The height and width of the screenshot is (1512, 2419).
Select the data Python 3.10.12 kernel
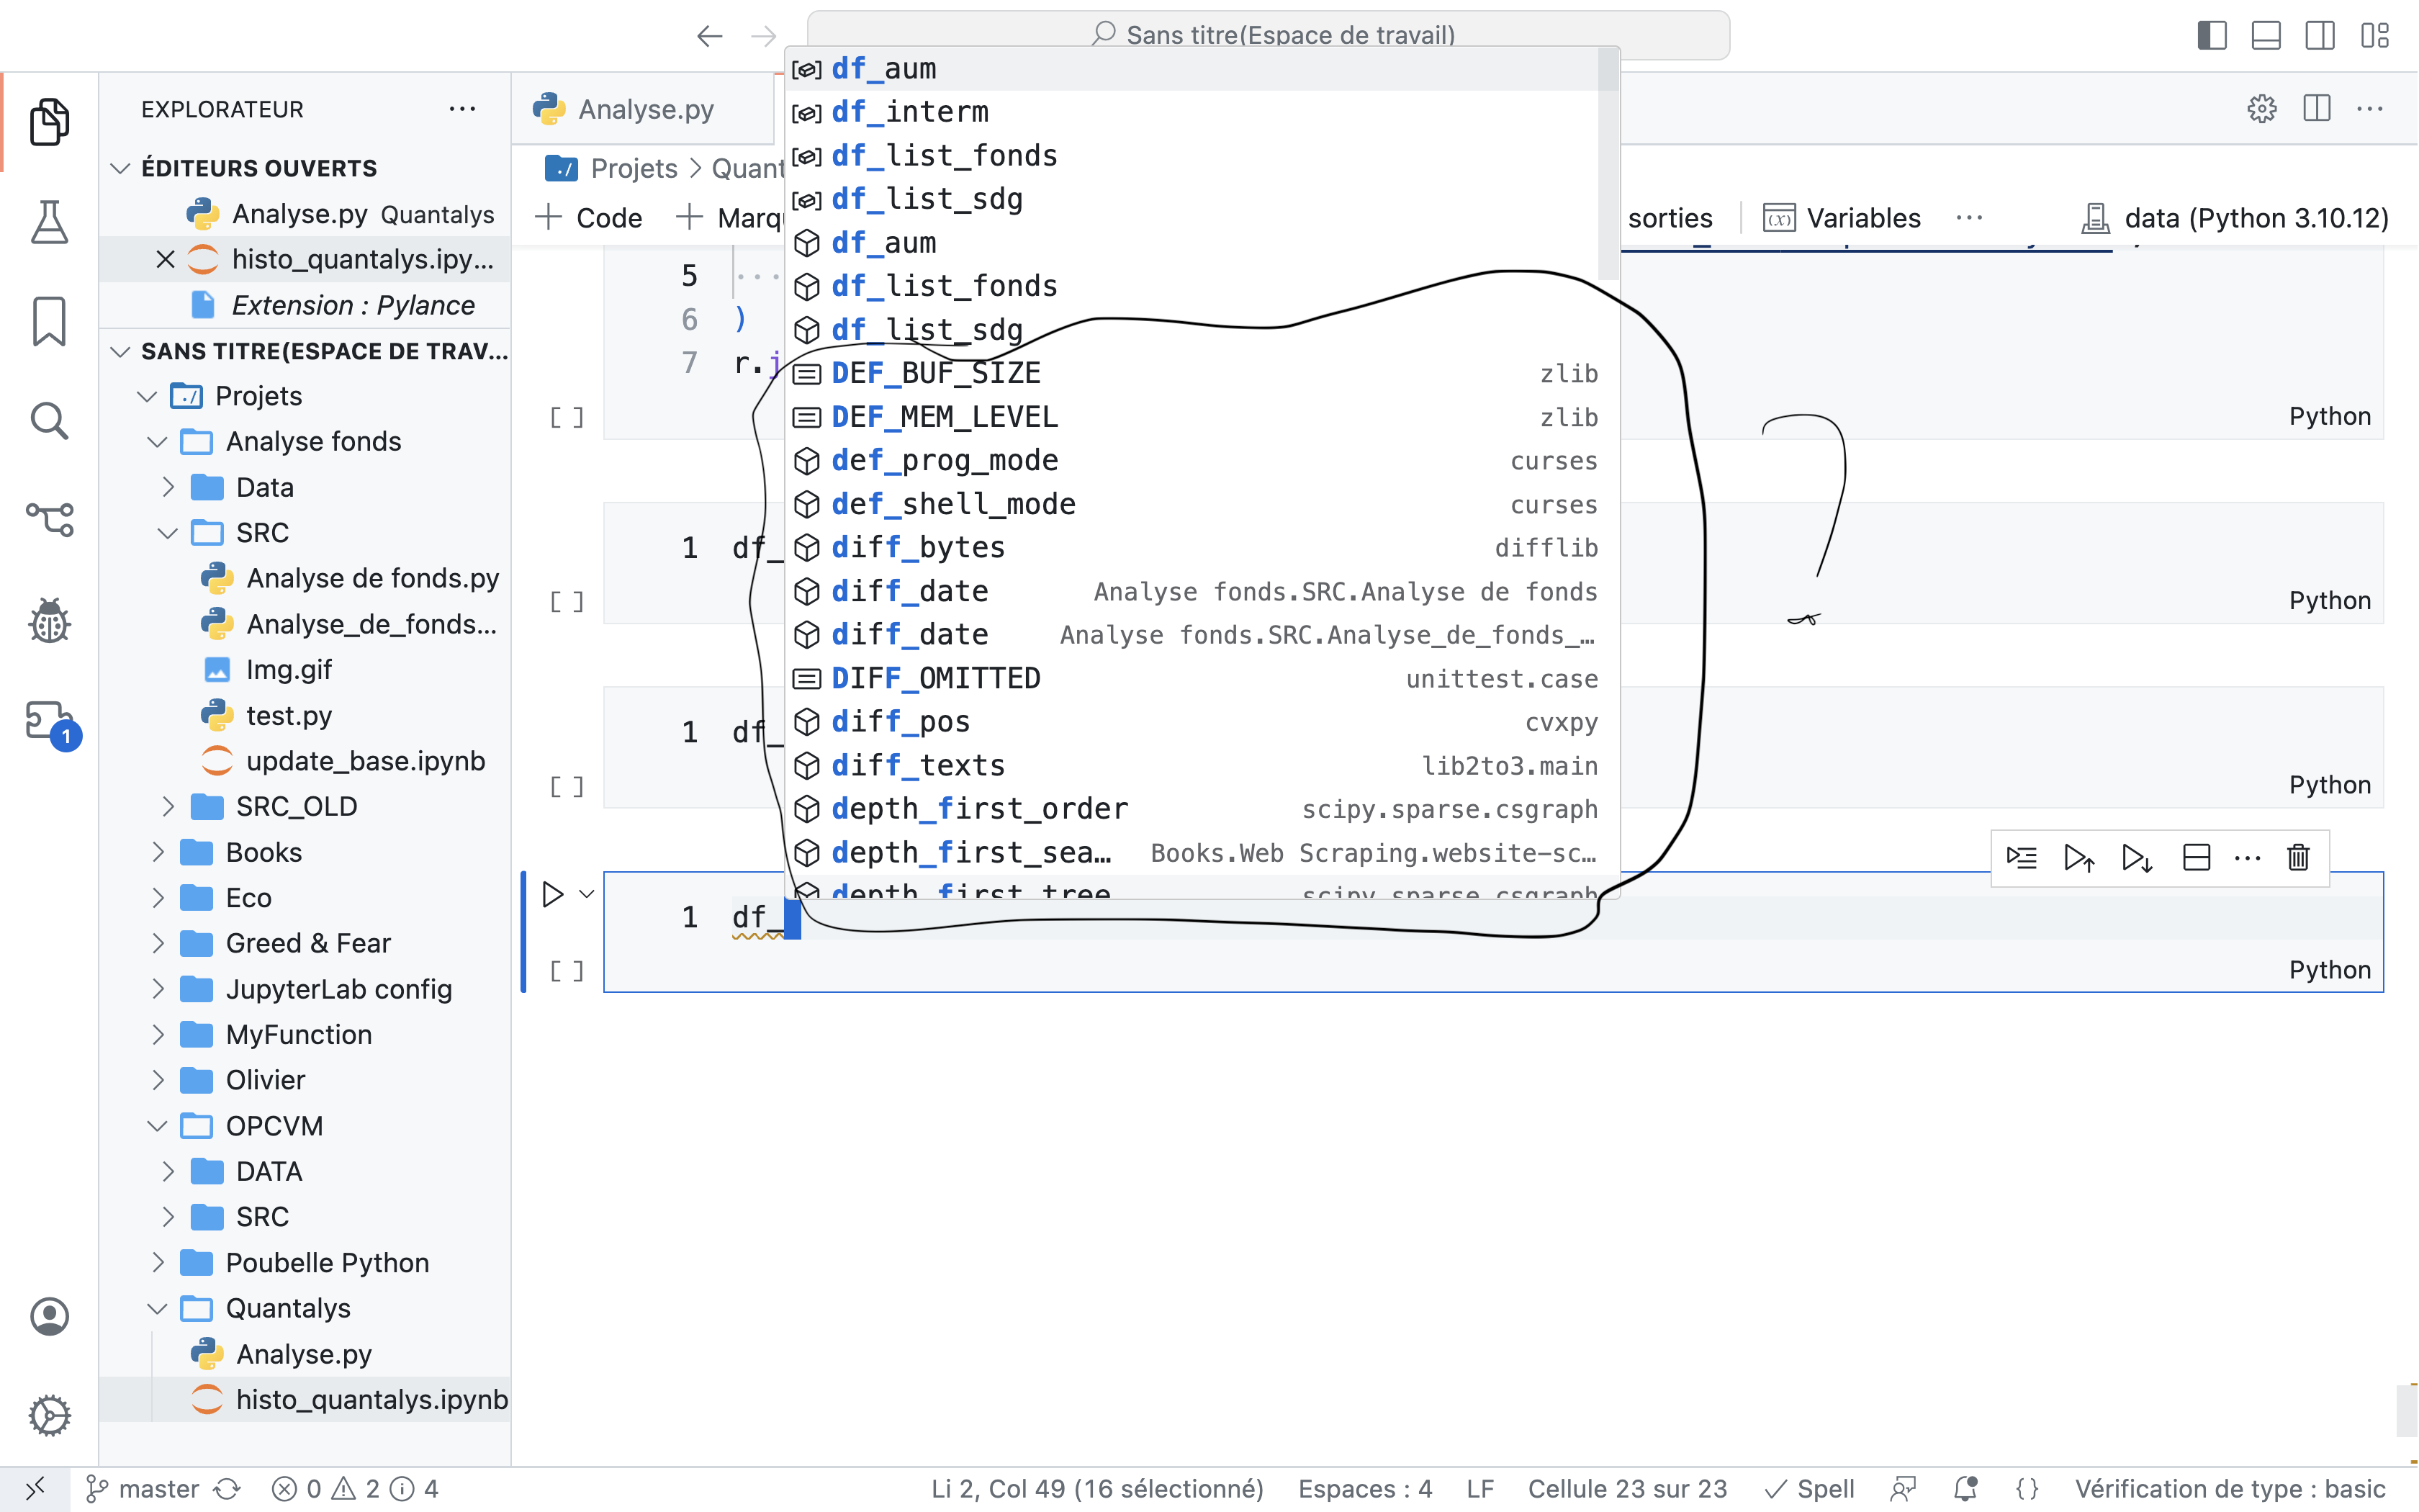(x=2235, y=218)
